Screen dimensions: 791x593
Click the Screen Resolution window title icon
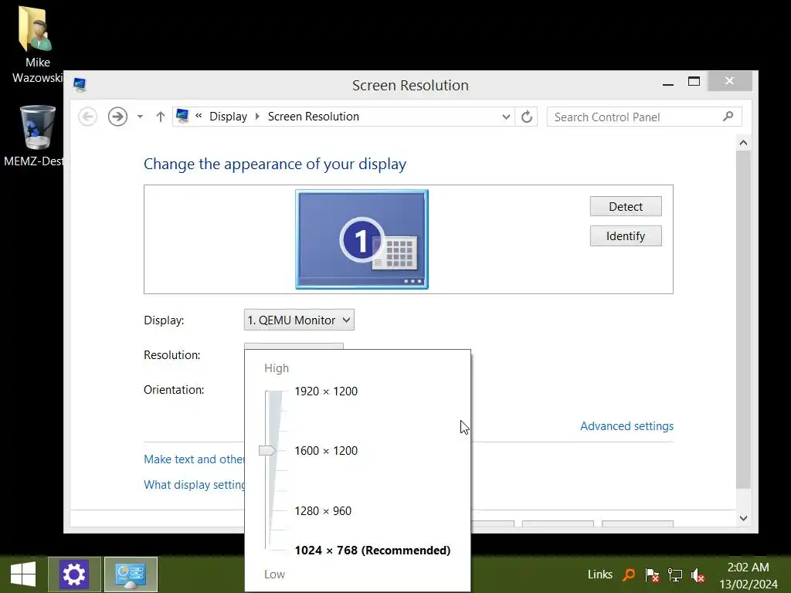click(80, 85)
